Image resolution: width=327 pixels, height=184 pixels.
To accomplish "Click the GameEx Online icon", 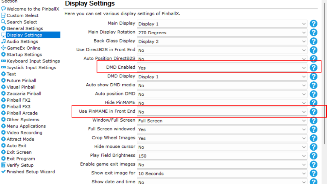I will [x=3, y=48].
